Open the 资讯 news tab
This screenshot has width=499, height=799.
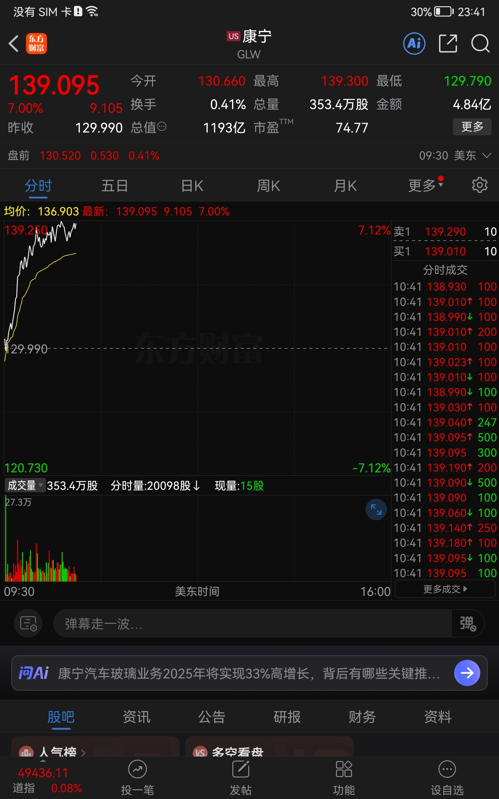(x=137, y=717)
